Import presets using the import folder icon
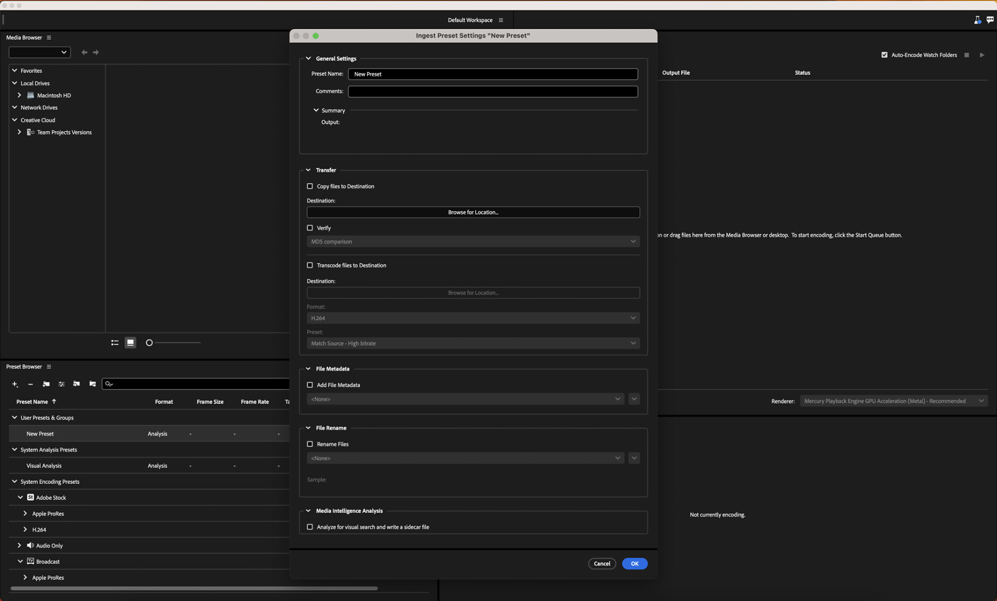Image resolution: width=997 pixels, height=601 pixels. point(76,384)
